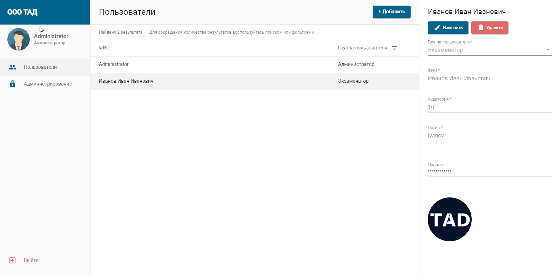Screen dimensions: 560x276
Task: Click the users group icon in sidebar
Action: [x=13, y=67]
